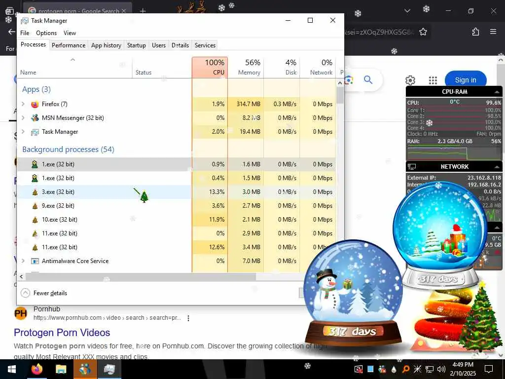Click the Task Manager icon in Apps list
The image size is (505, 379).
point(35,132)
